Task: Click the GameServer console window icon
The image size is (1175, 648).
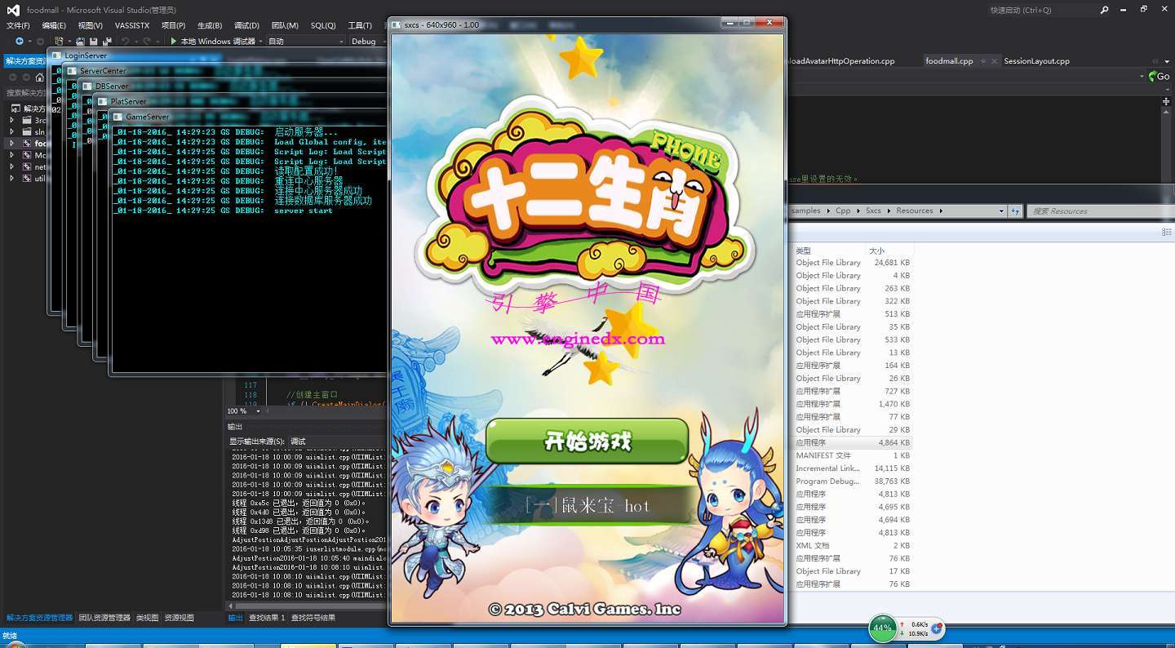Action: pos(117,117)
